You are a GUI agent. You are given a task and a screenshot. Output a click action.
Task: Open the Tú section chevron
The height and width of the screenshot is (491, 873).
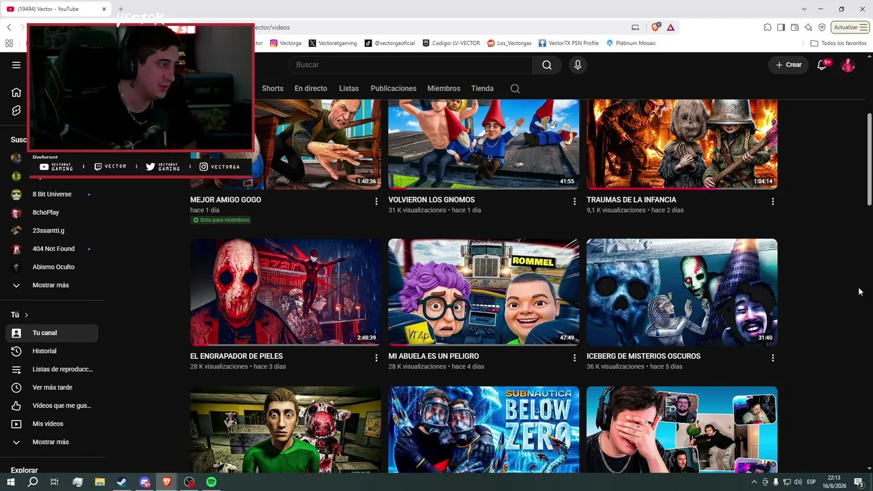27,315
